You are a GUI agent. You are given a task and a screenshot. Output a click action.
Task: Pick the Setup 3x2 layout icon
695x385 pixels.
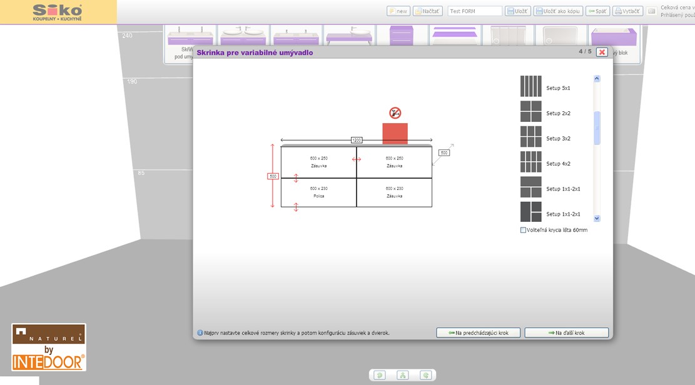click(530, 137)
